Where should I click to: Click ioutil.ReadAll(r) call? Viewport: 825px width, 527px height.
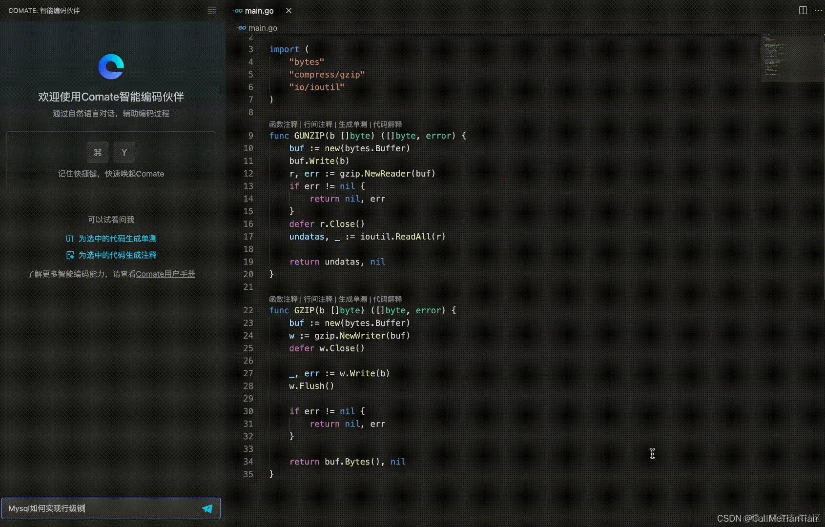coord(403,237)
